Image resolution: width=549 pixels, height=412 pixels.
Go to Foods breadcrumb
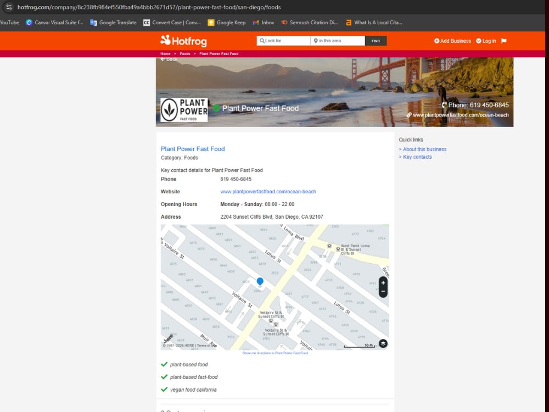coord(185,54)
